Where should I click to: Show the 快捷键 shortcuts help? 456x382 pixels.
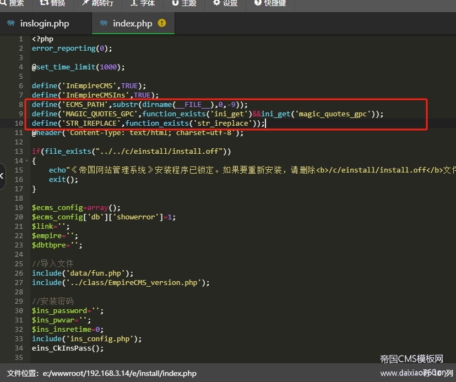(270, 3)
